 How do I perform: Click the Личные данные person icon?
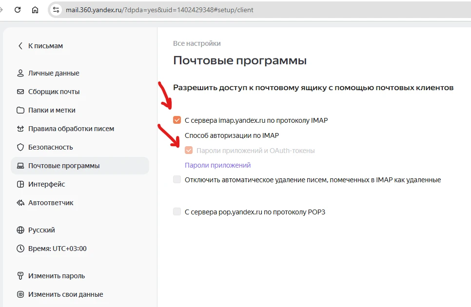coord(20,73)
